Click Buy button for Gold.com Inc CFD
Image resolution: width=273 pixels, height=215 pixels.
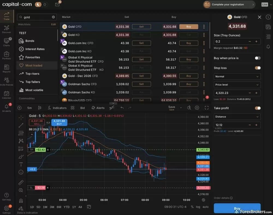click(x=189, y=43)
